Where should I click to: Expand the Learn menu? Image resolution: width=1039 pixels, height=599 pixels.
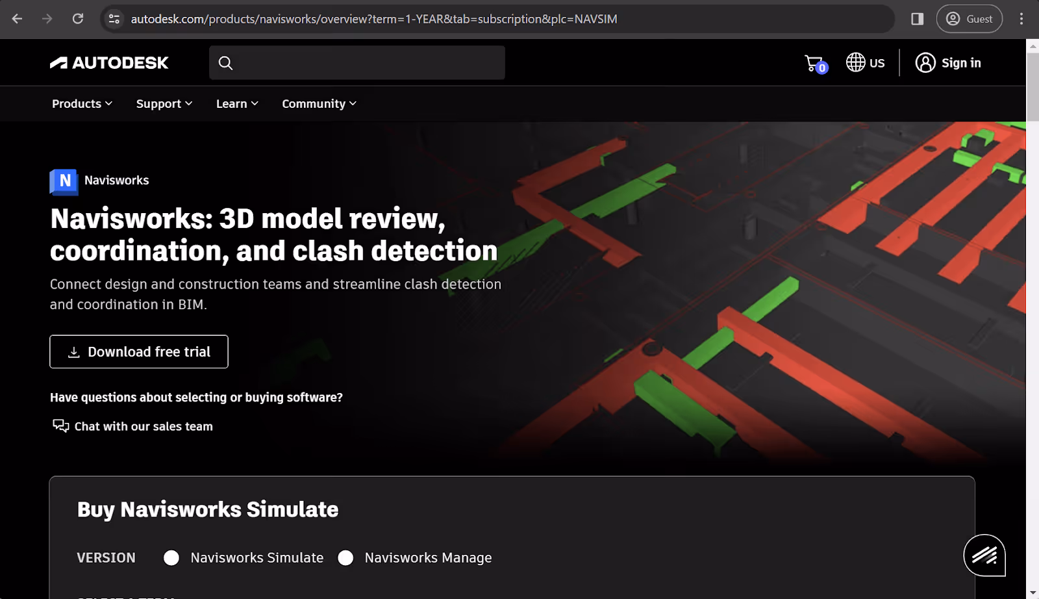[237, 104]
